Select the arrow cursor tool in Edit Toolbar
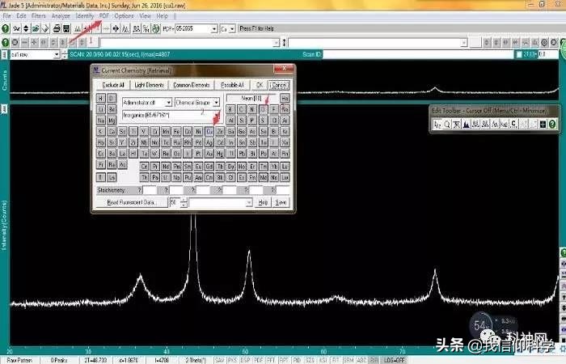Viewport: 566px width, 364px height. pyautogui.click(x=437, y=125)
